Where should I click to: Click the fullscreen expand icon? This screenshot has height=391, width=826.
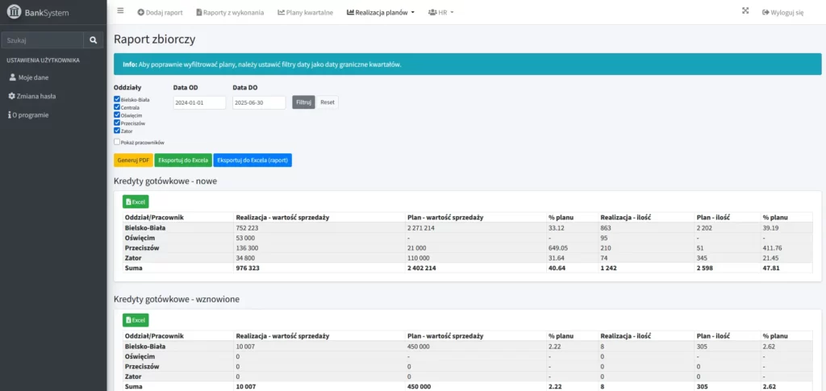click(745, 10)
